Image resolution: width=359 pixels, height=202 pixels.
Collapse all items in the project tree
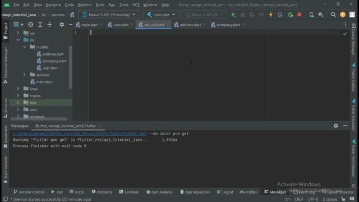[49, 25]
